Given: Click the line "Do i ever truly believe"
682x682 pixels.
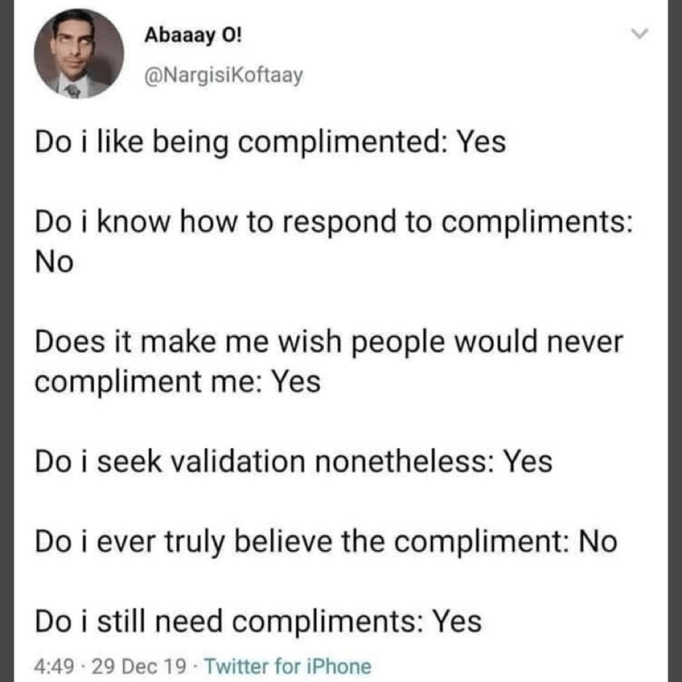Looking at the screenshot, I should click(x=325, y=542).
